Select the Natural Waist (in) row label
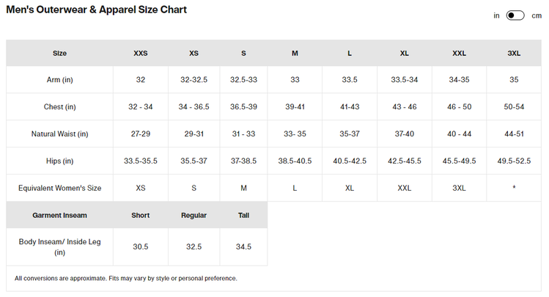The image size is (549, 297). pos(59,133)
